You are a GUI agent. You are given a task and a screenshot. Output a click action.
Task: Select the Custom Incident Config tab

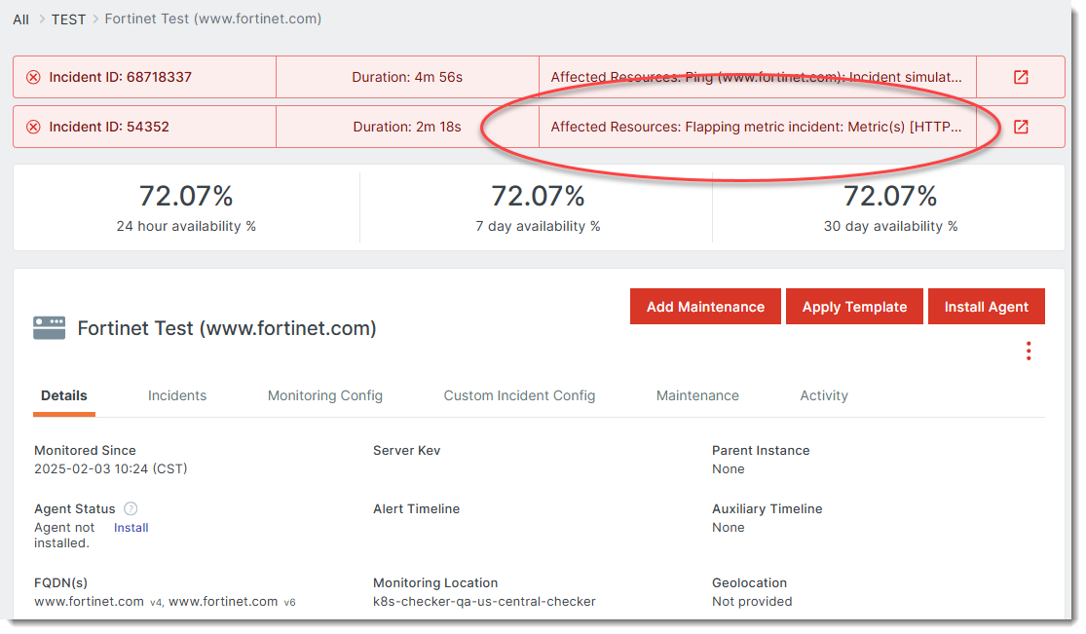click(519, 395)
